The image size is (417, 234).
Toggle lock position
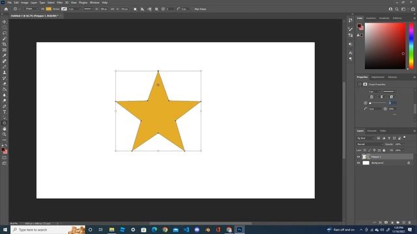(x=374, y=150)
